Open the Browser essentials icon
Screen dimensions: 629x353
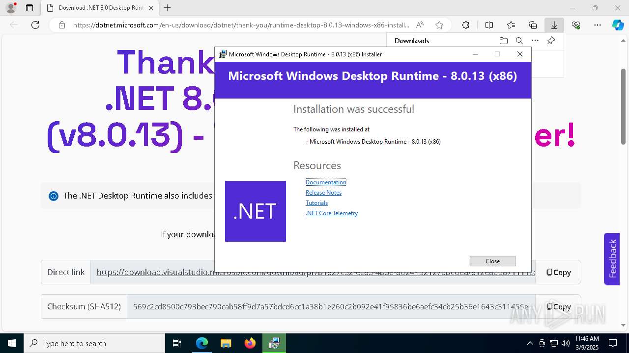click(576, 25)
